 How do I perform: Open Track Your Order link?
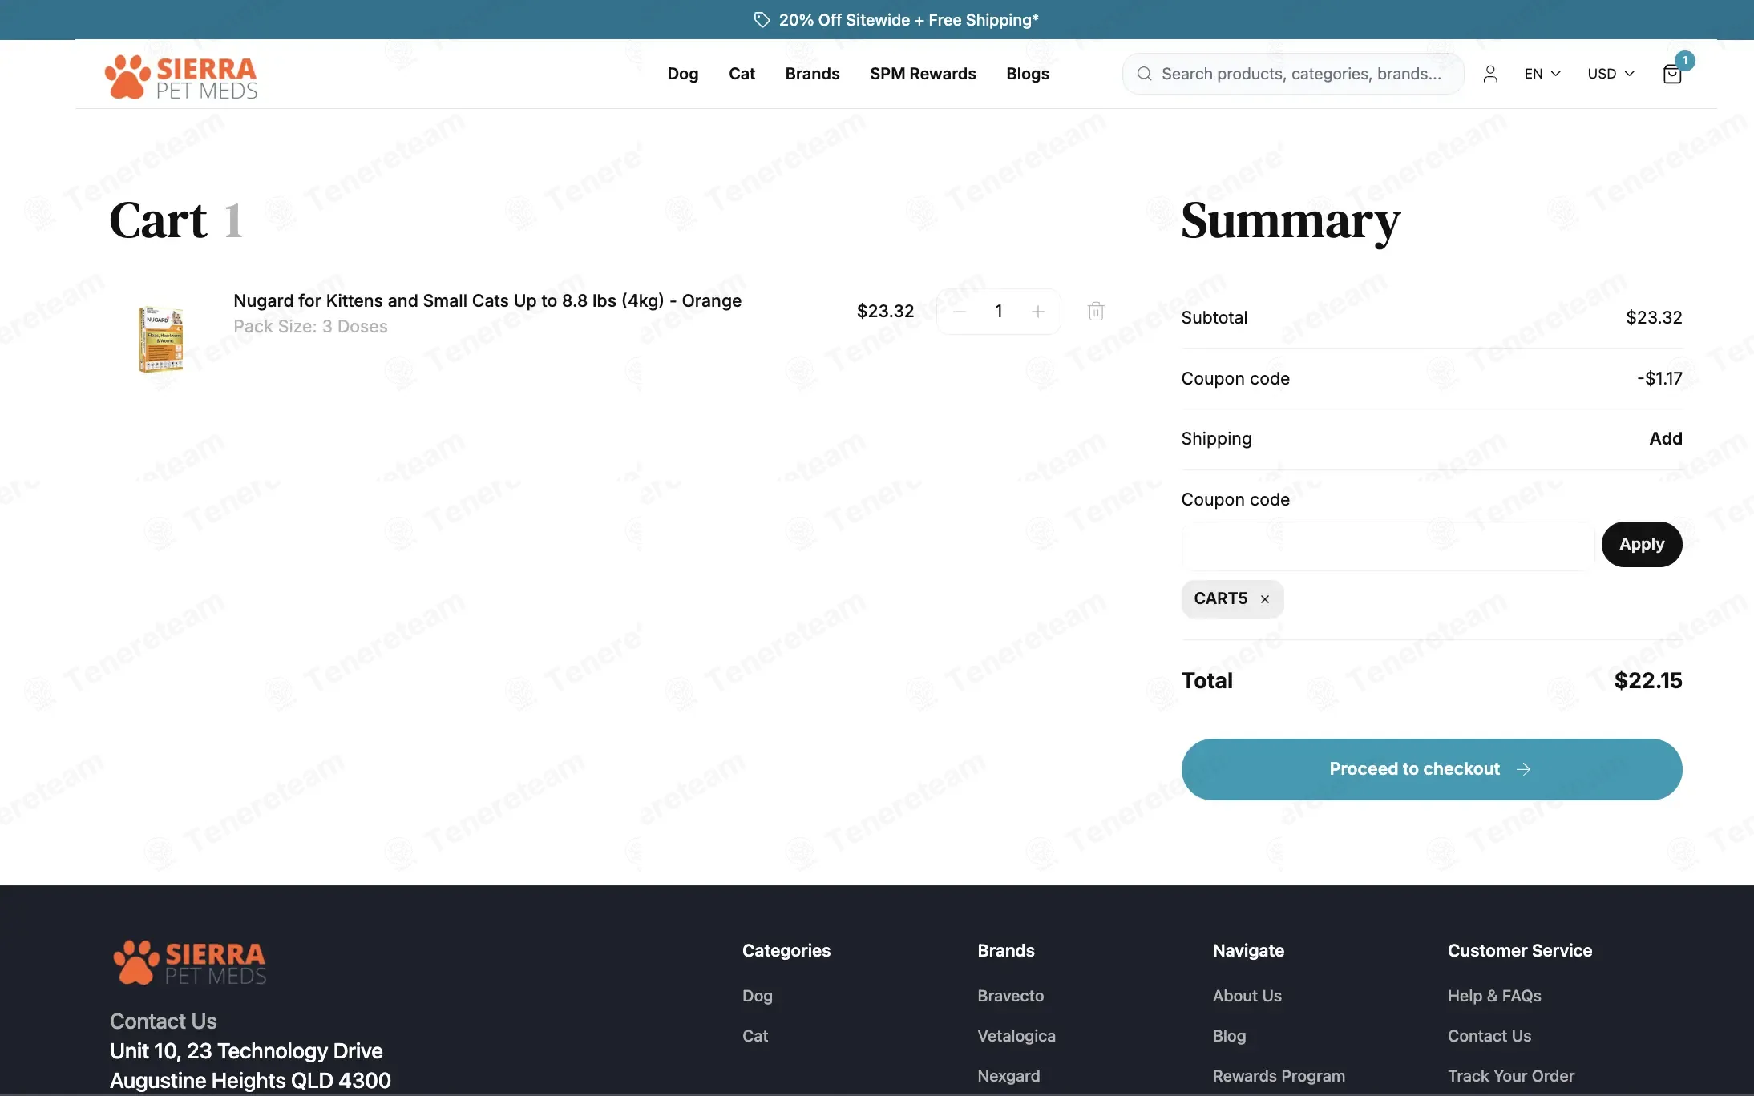(x=1511, y=1076)
